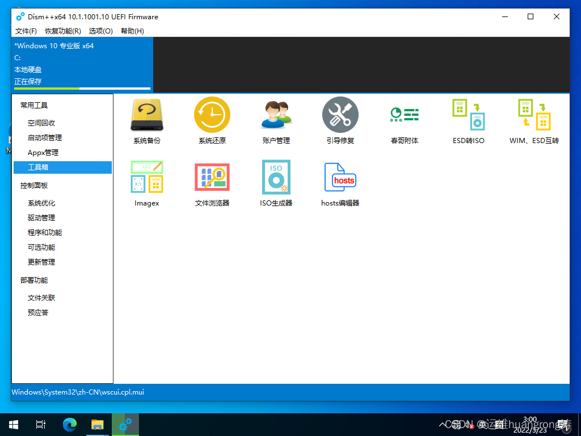Open the Windows Start menu

[14, 425]
